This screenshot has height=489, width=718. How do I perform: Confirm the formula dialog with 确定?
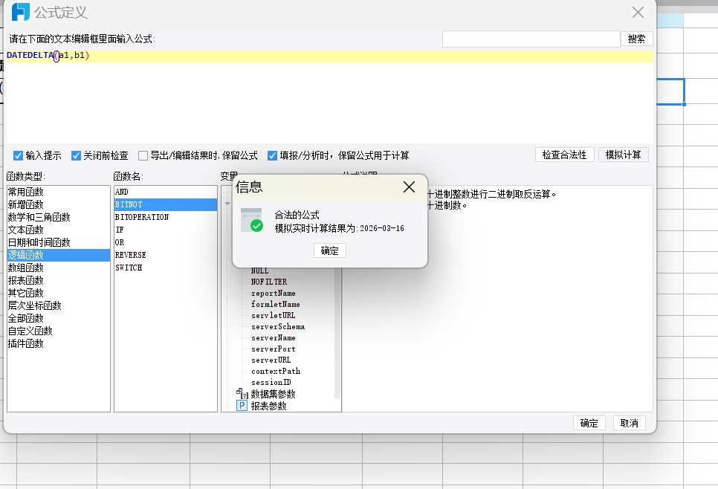pos(589,423)
